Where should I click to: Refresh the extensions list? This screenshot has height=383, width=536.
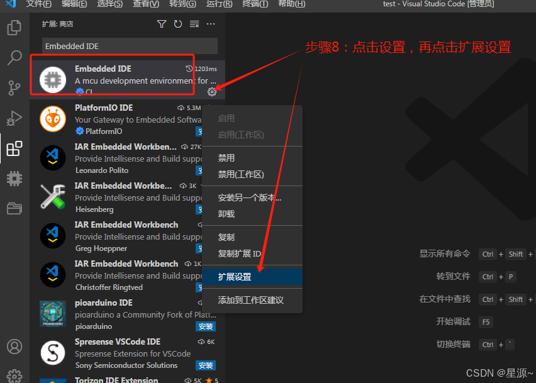[177, 23]
